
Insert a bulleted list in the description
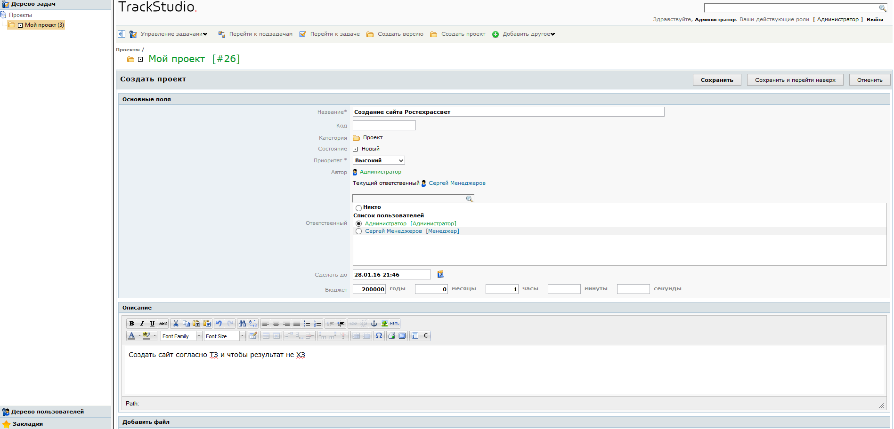click(x=307, y=324)
